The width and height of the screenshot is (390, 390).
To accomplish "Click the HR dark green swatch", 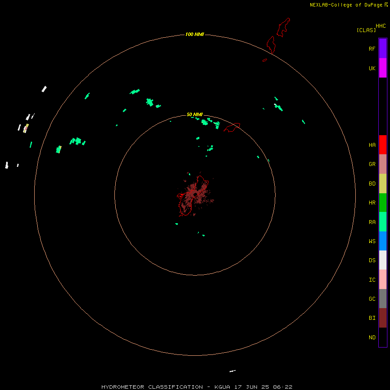I will point(383,203).
